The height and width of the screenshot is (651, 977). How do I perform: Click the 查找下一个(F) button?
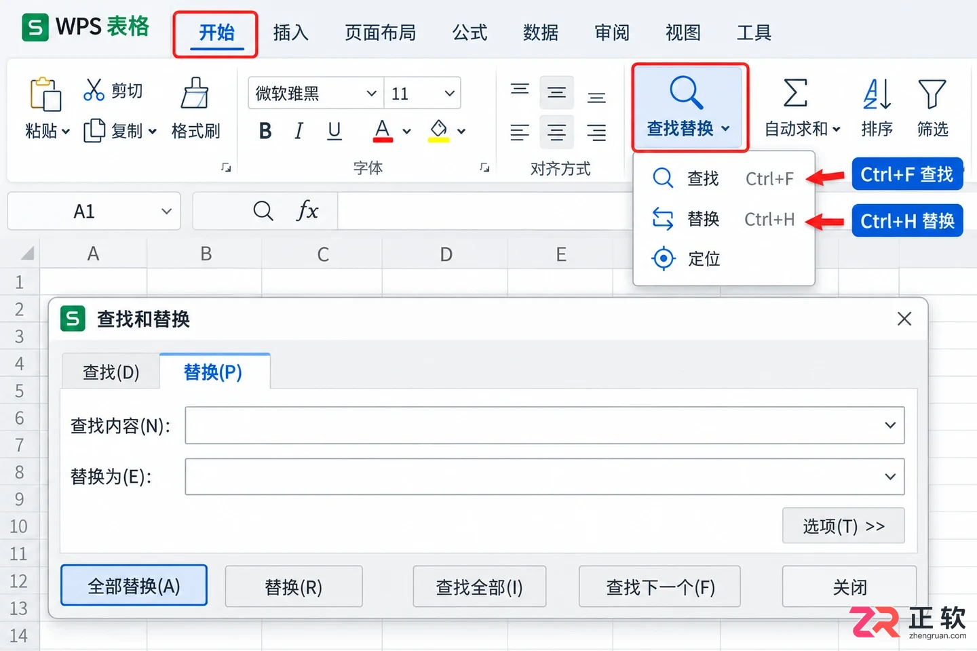tap(659, 587)
